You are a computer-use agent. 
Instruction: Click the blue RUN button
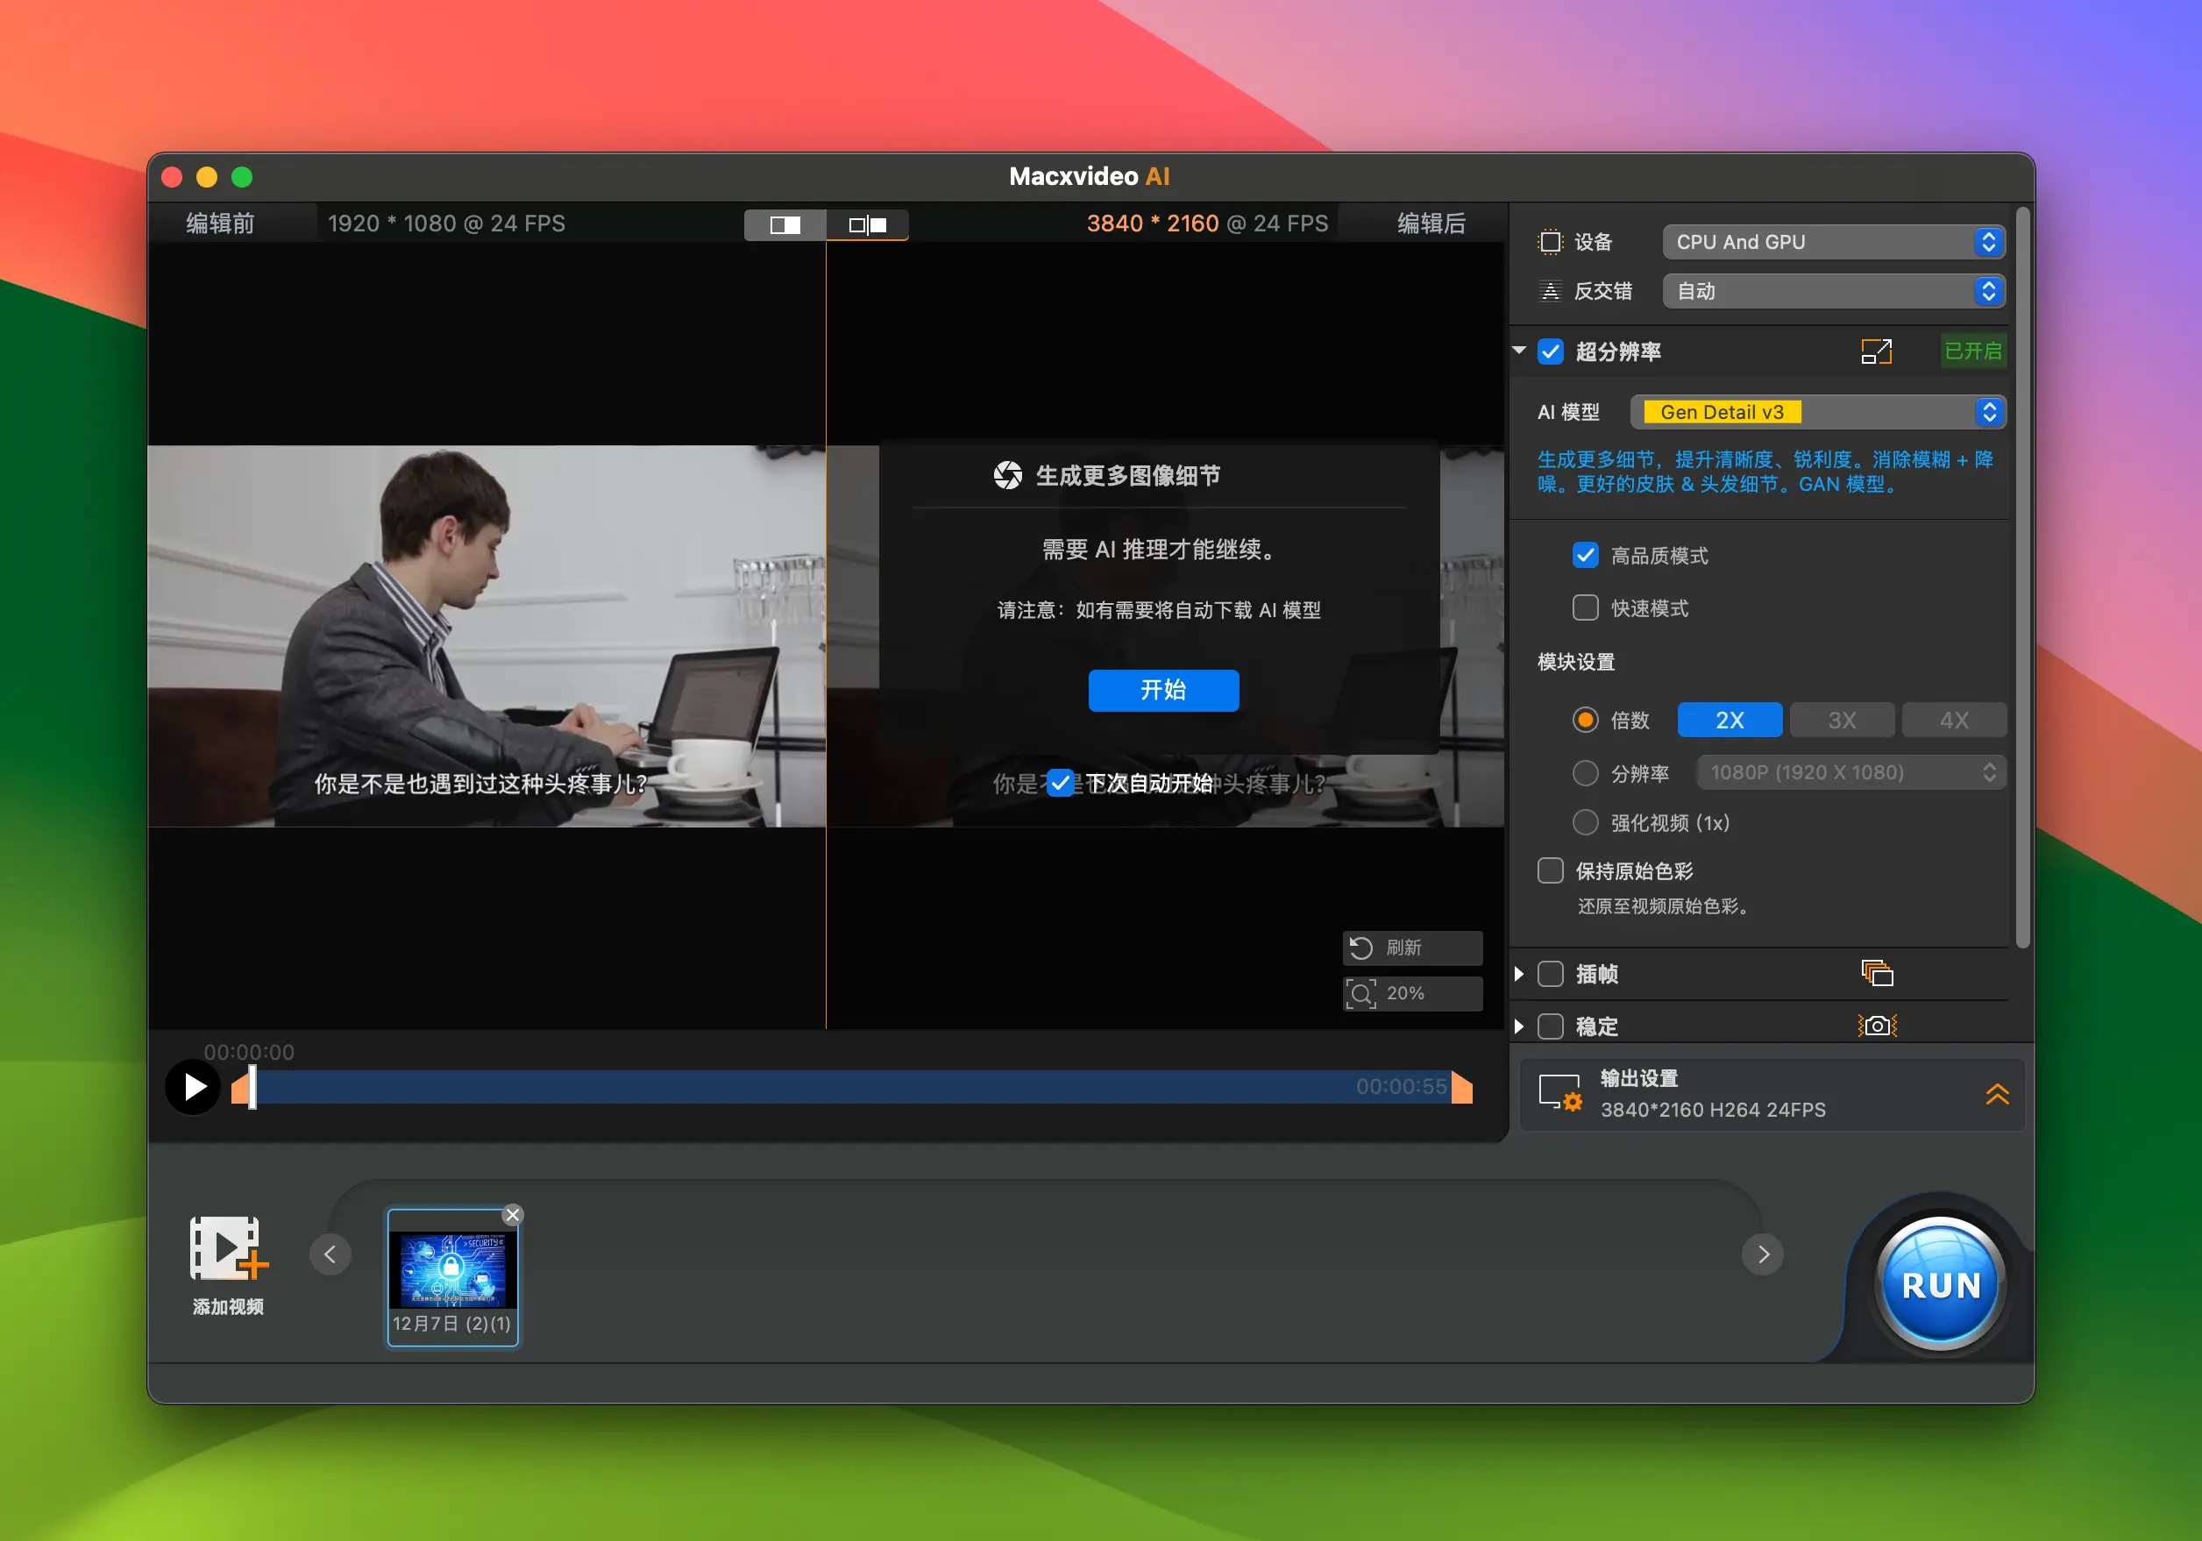click(x=1940, y=1284)
